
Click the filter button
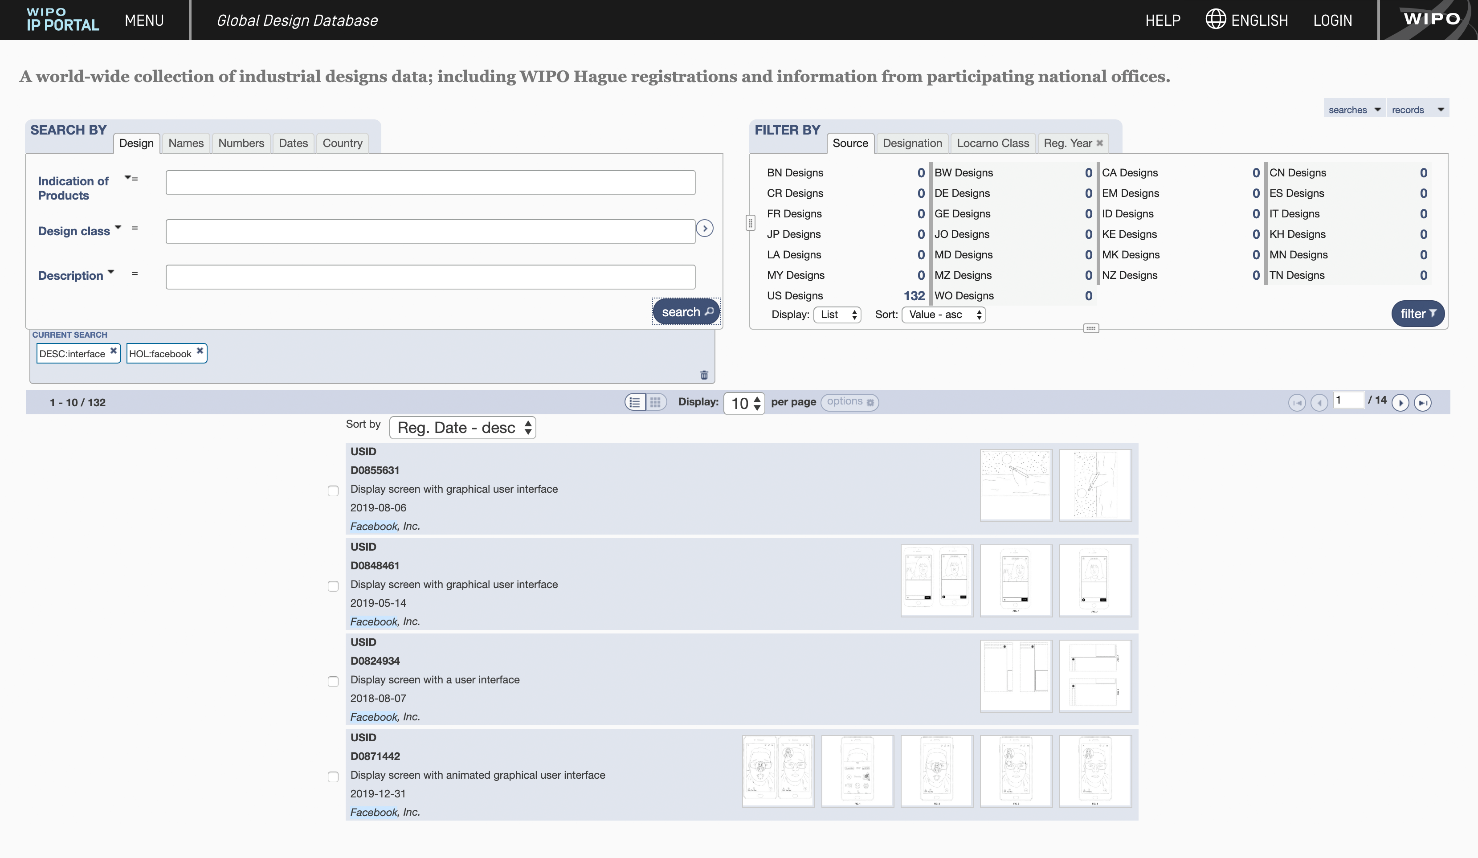coord(1417,314)
